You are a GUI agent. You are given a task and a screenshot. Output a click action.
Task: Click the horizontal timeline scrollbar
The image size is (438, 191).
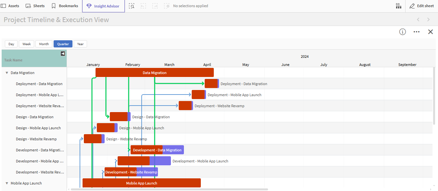pyautogui.click(x=169, y=189)
